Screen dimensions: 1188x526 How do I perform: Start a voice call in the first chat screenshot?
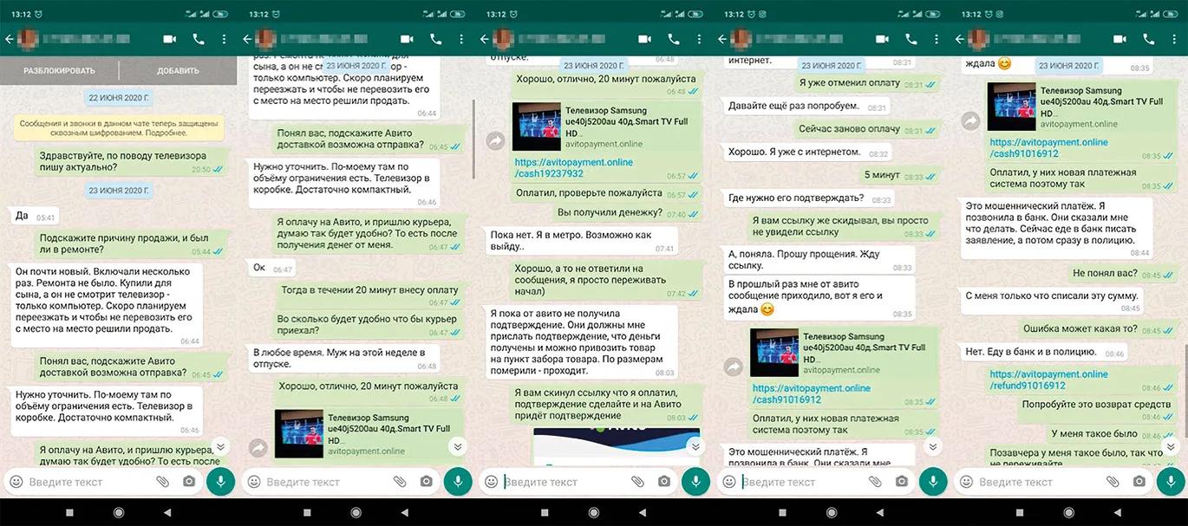coord(199,39)
